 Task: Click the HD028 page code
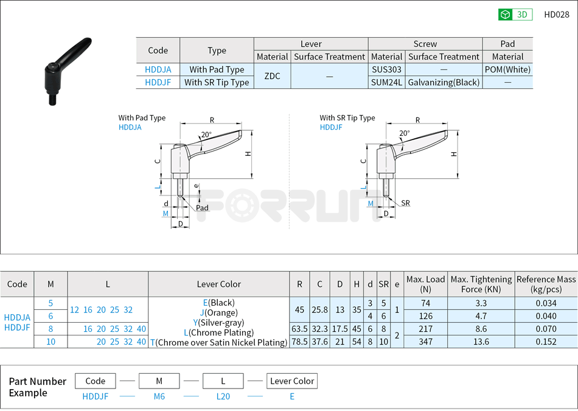coord(556,14)
